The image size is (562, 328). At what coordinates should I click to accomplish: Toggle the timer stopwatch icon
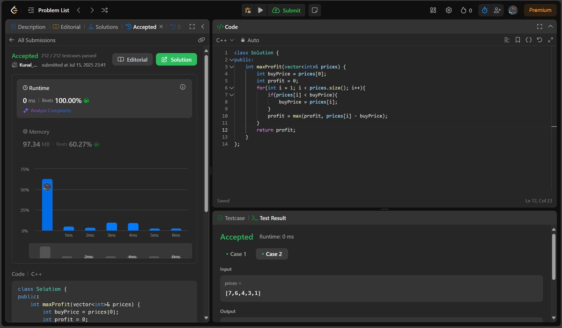point(485,10)
